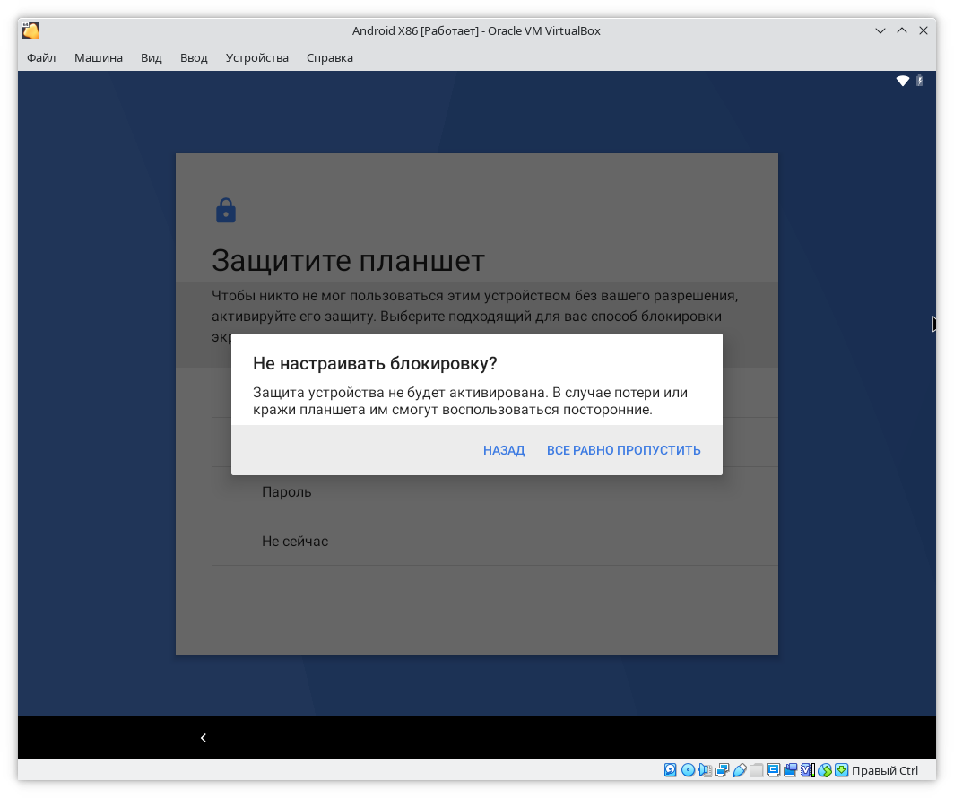Image resolution: width=954 pixels, height=798 pixels.
Task: Click the mouse integration globe icon
Action: (x=824, y=770)
